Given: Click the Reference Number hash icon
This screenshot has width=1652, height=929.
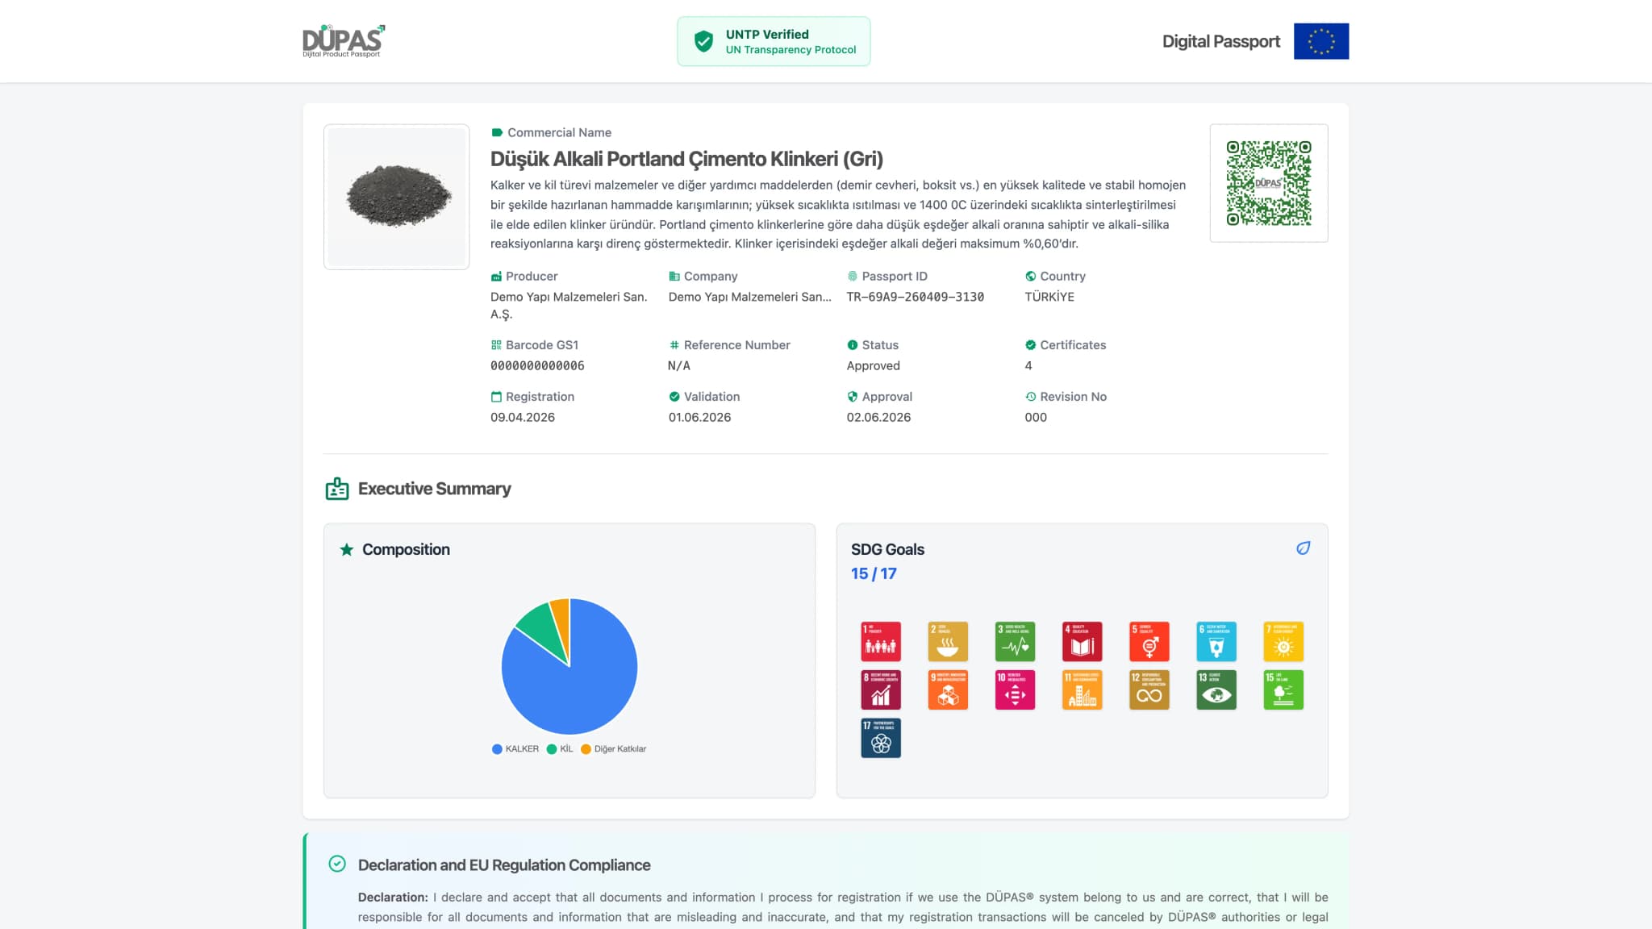Looking at the screenshot, I should tap(674, 345).
